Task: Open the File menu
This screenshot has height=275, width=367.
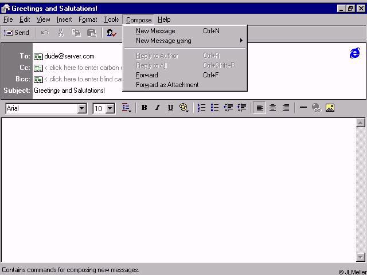Action: (x=8, y=19)
